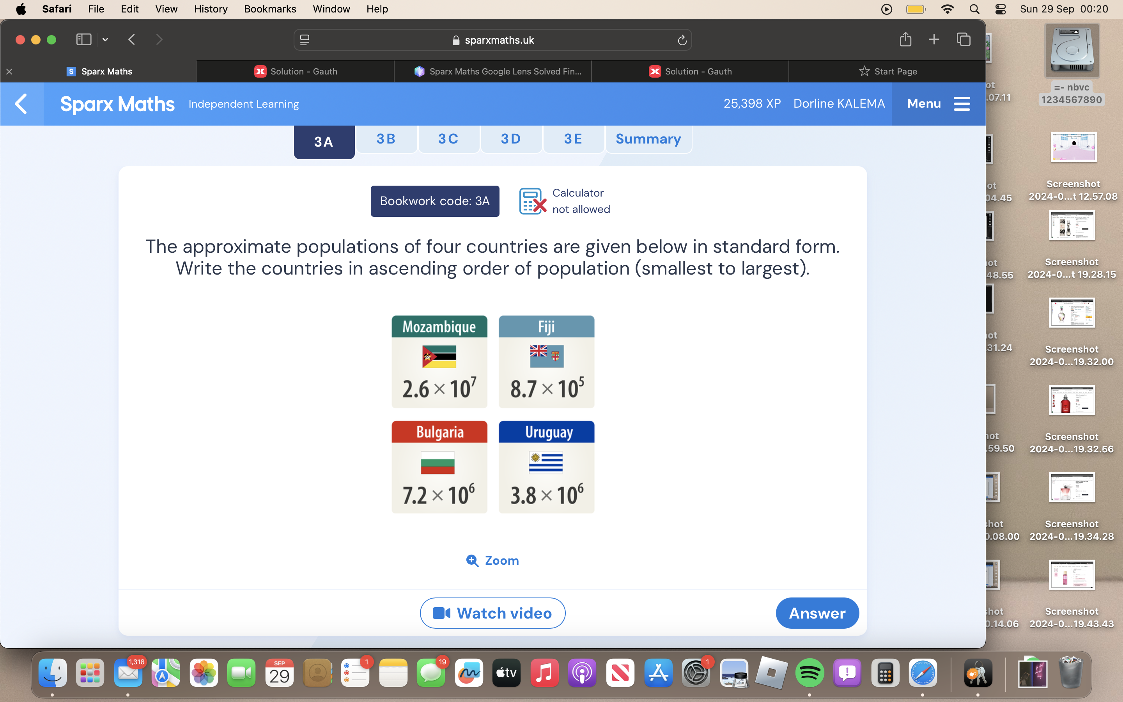Click the share icon in Safari toolbar
This screenshot has height=702, width=1123.
tap(905, 39)
